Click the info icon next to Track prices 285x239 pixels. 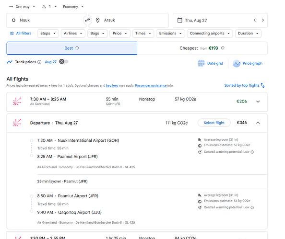(x=39, y=62)
